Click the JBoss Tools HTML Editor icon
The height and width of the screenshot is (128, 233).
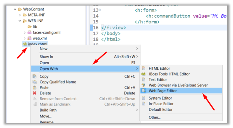pyautogui.click(x=143, y=74)
